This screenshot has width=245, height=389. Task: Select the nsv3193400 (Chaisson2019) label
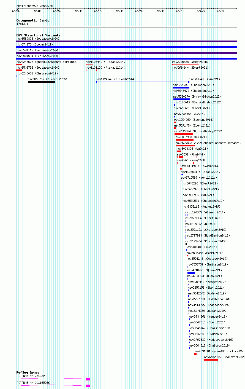206,241
